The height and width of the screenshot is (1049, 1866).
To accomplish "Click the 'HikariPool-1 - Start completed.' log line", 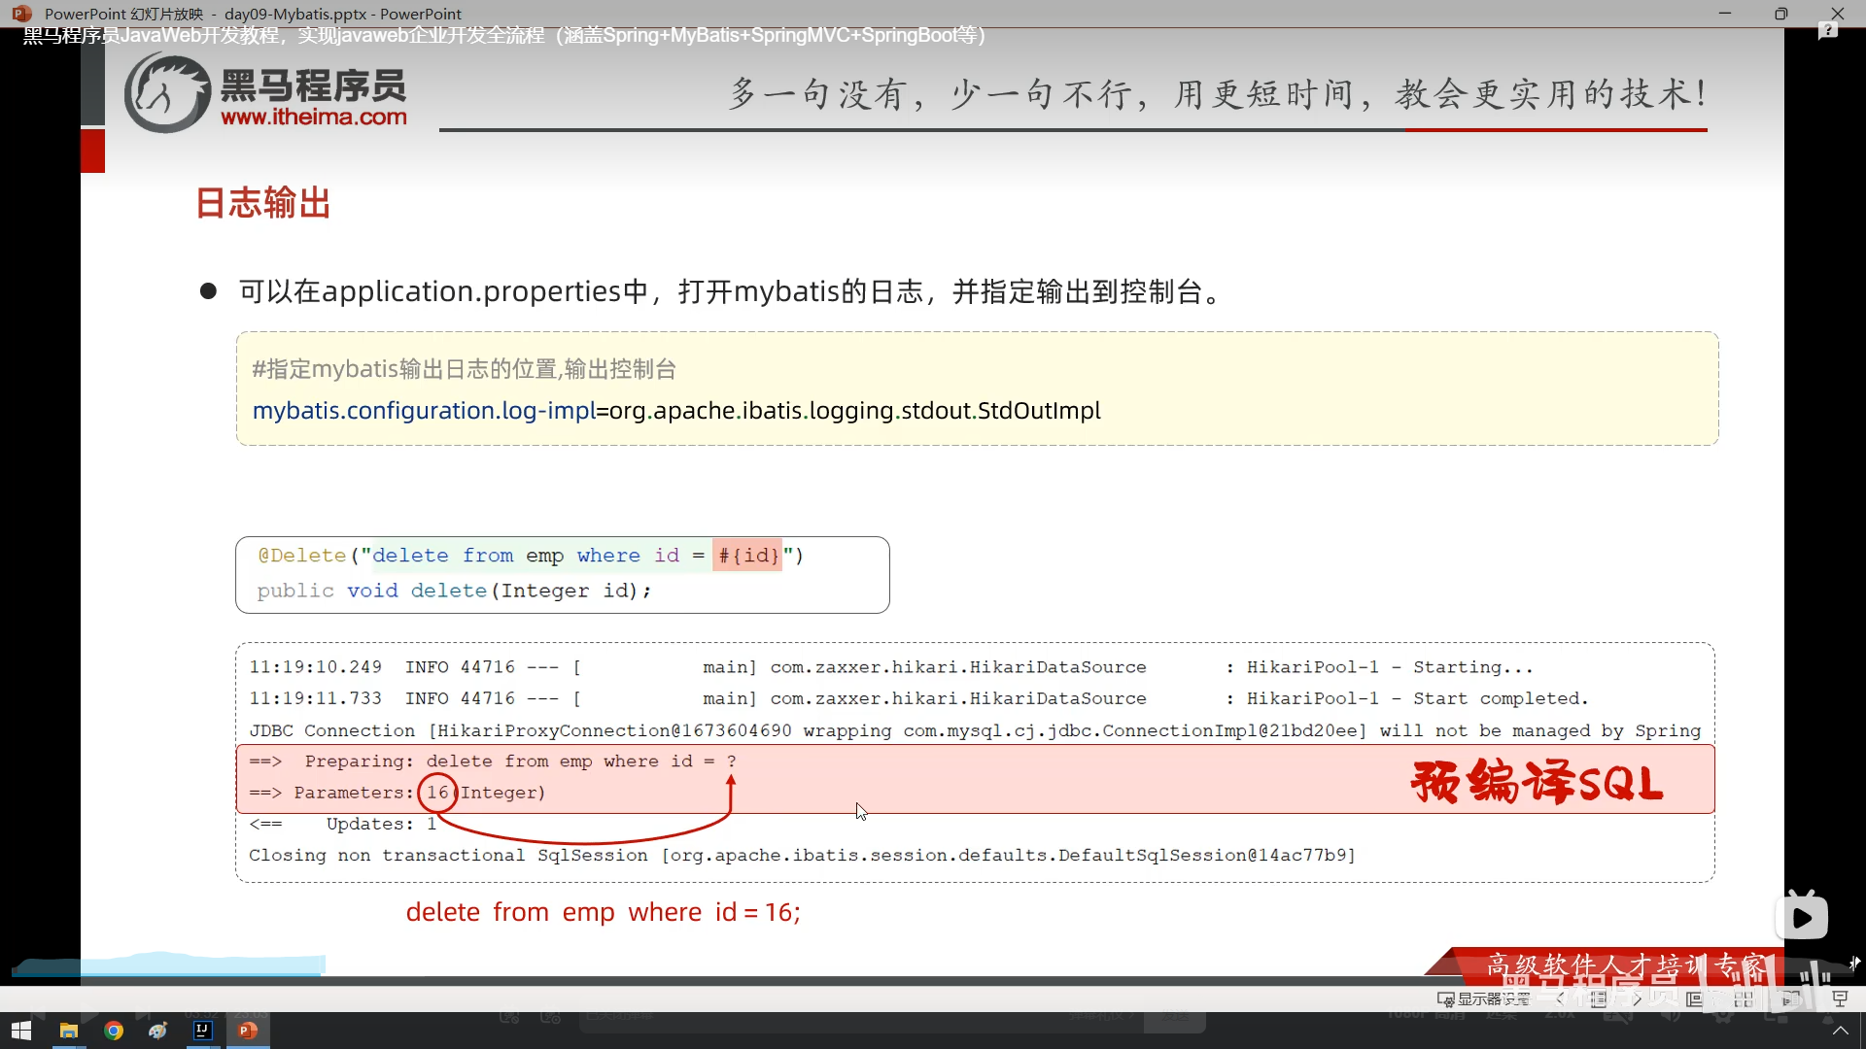I will pyautogui.click(x=918, y=698).
